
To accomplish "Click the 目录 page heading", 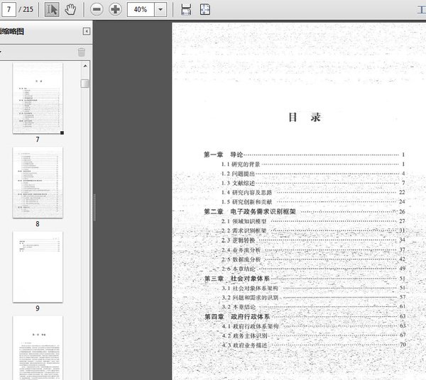I will 305,118.
